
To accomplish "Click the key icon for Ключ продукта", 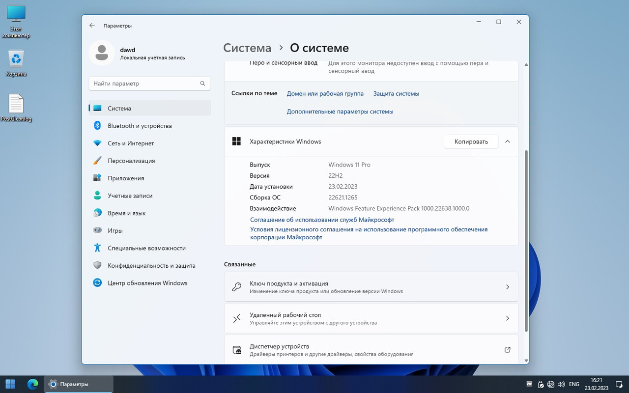I will click(x=236, y=287).
